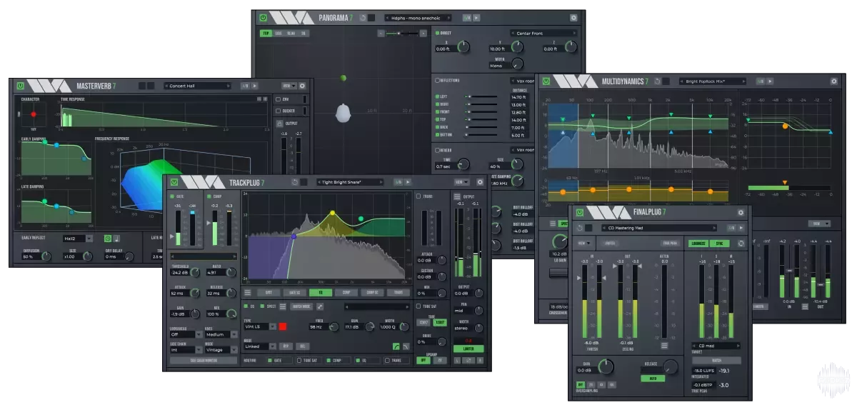Screen dimensions: 857x405
Task: Toggle Panorama Direct checkbox
Action: (438, 33)
